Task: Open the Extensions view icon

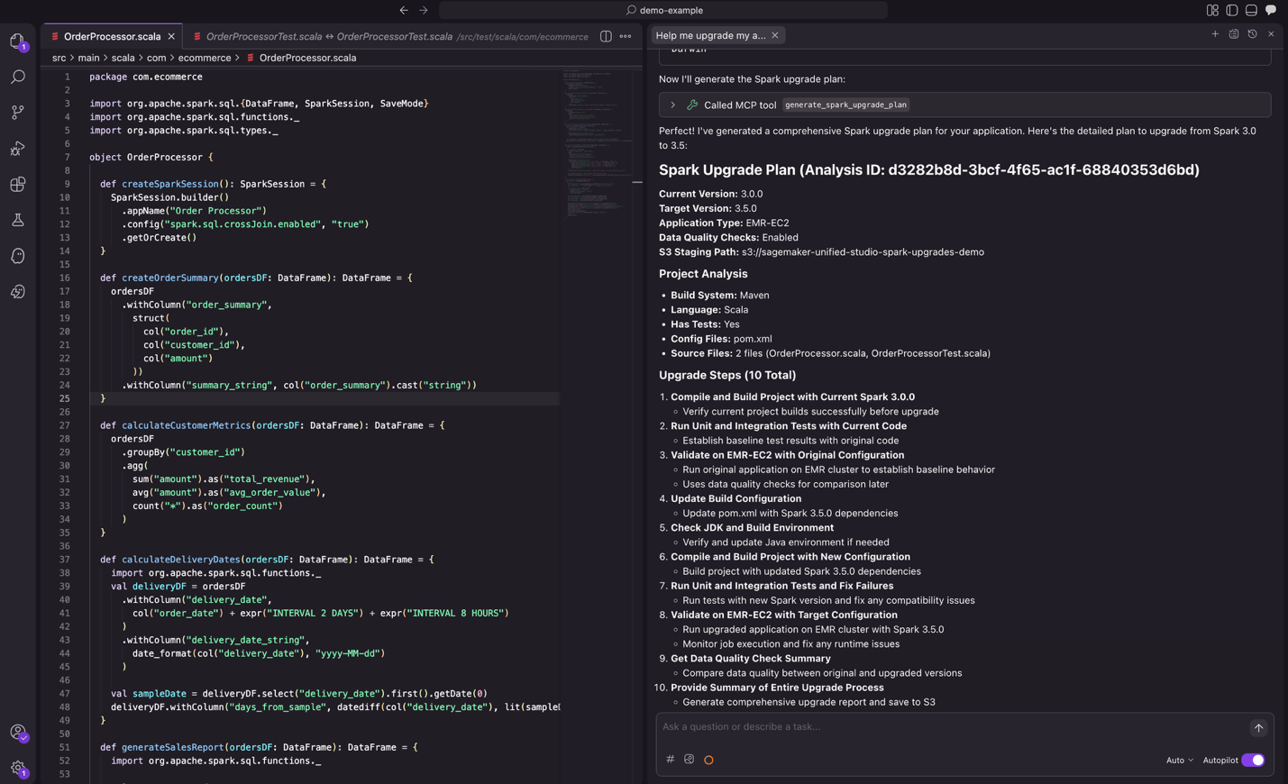Action: pyautogui.click(x=17, y=185)
